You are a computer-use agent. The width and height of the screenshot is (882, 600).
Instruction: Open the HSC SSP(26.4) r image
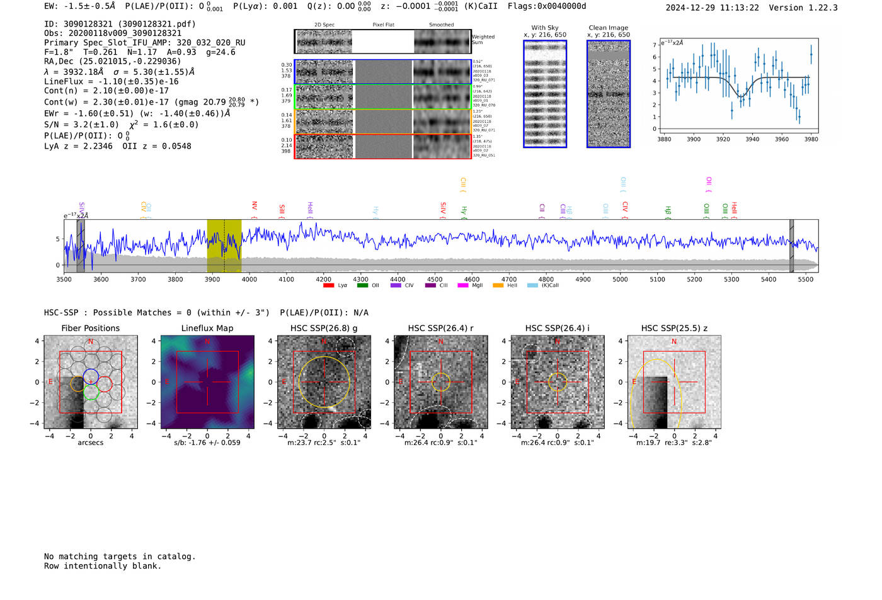[441, 382]
